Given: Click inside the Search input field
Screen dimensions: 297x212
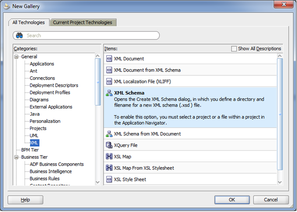Looking at the screenshot, I should (91, 35).
